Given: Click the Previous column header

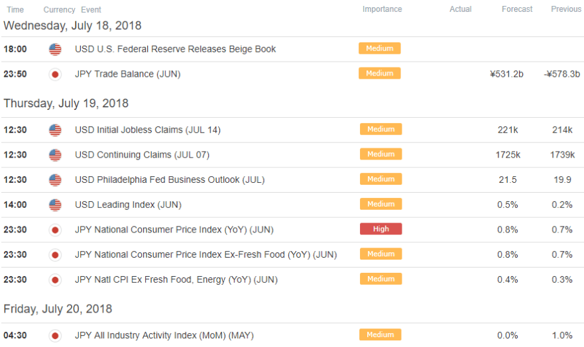Looking at the screenshot, I should [x=566, y=9].
